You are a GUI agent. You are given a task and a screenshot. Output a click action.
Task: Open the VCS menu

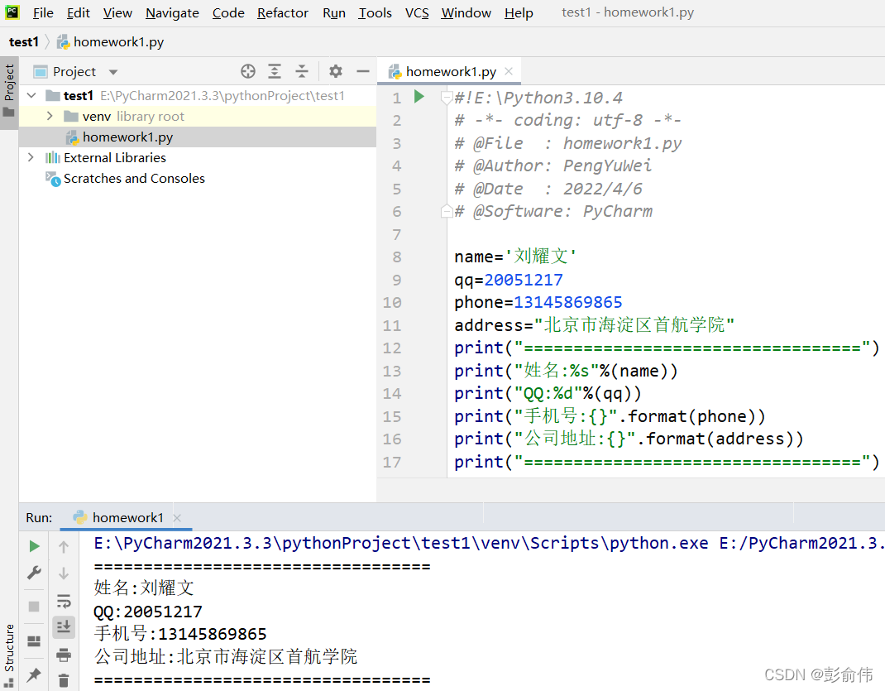pos(417,13)
